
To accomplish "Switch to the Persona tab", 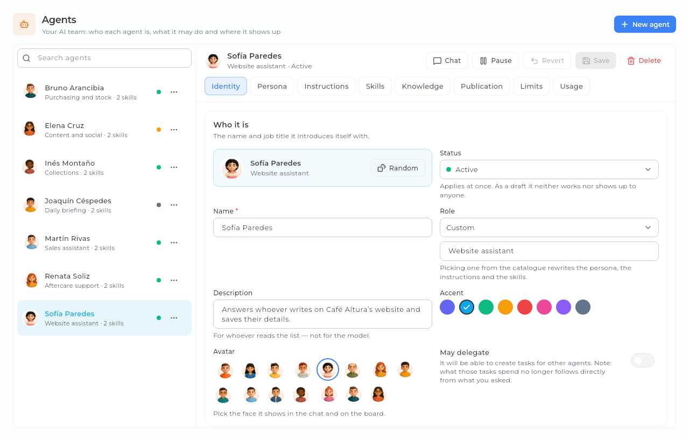I will [272, 86].
